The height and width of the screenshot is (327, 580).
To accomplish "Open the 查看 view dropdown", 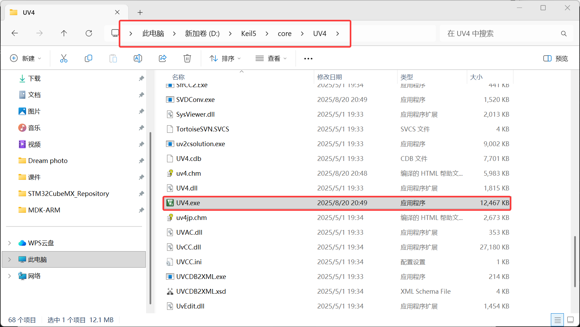I will click(271, 58).
